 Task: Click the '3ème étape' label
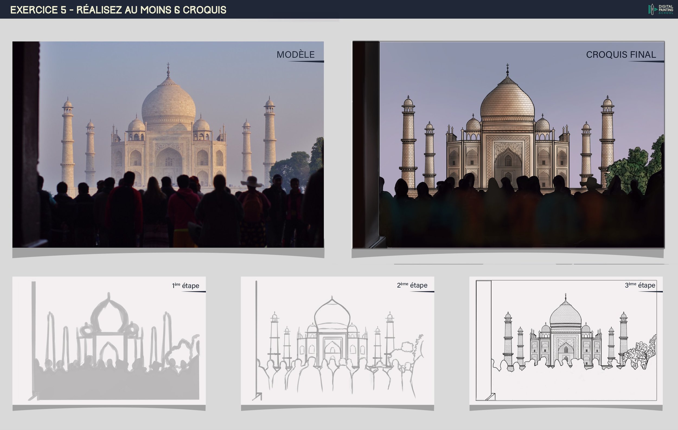pyautogui.click(x=640, y=285)
